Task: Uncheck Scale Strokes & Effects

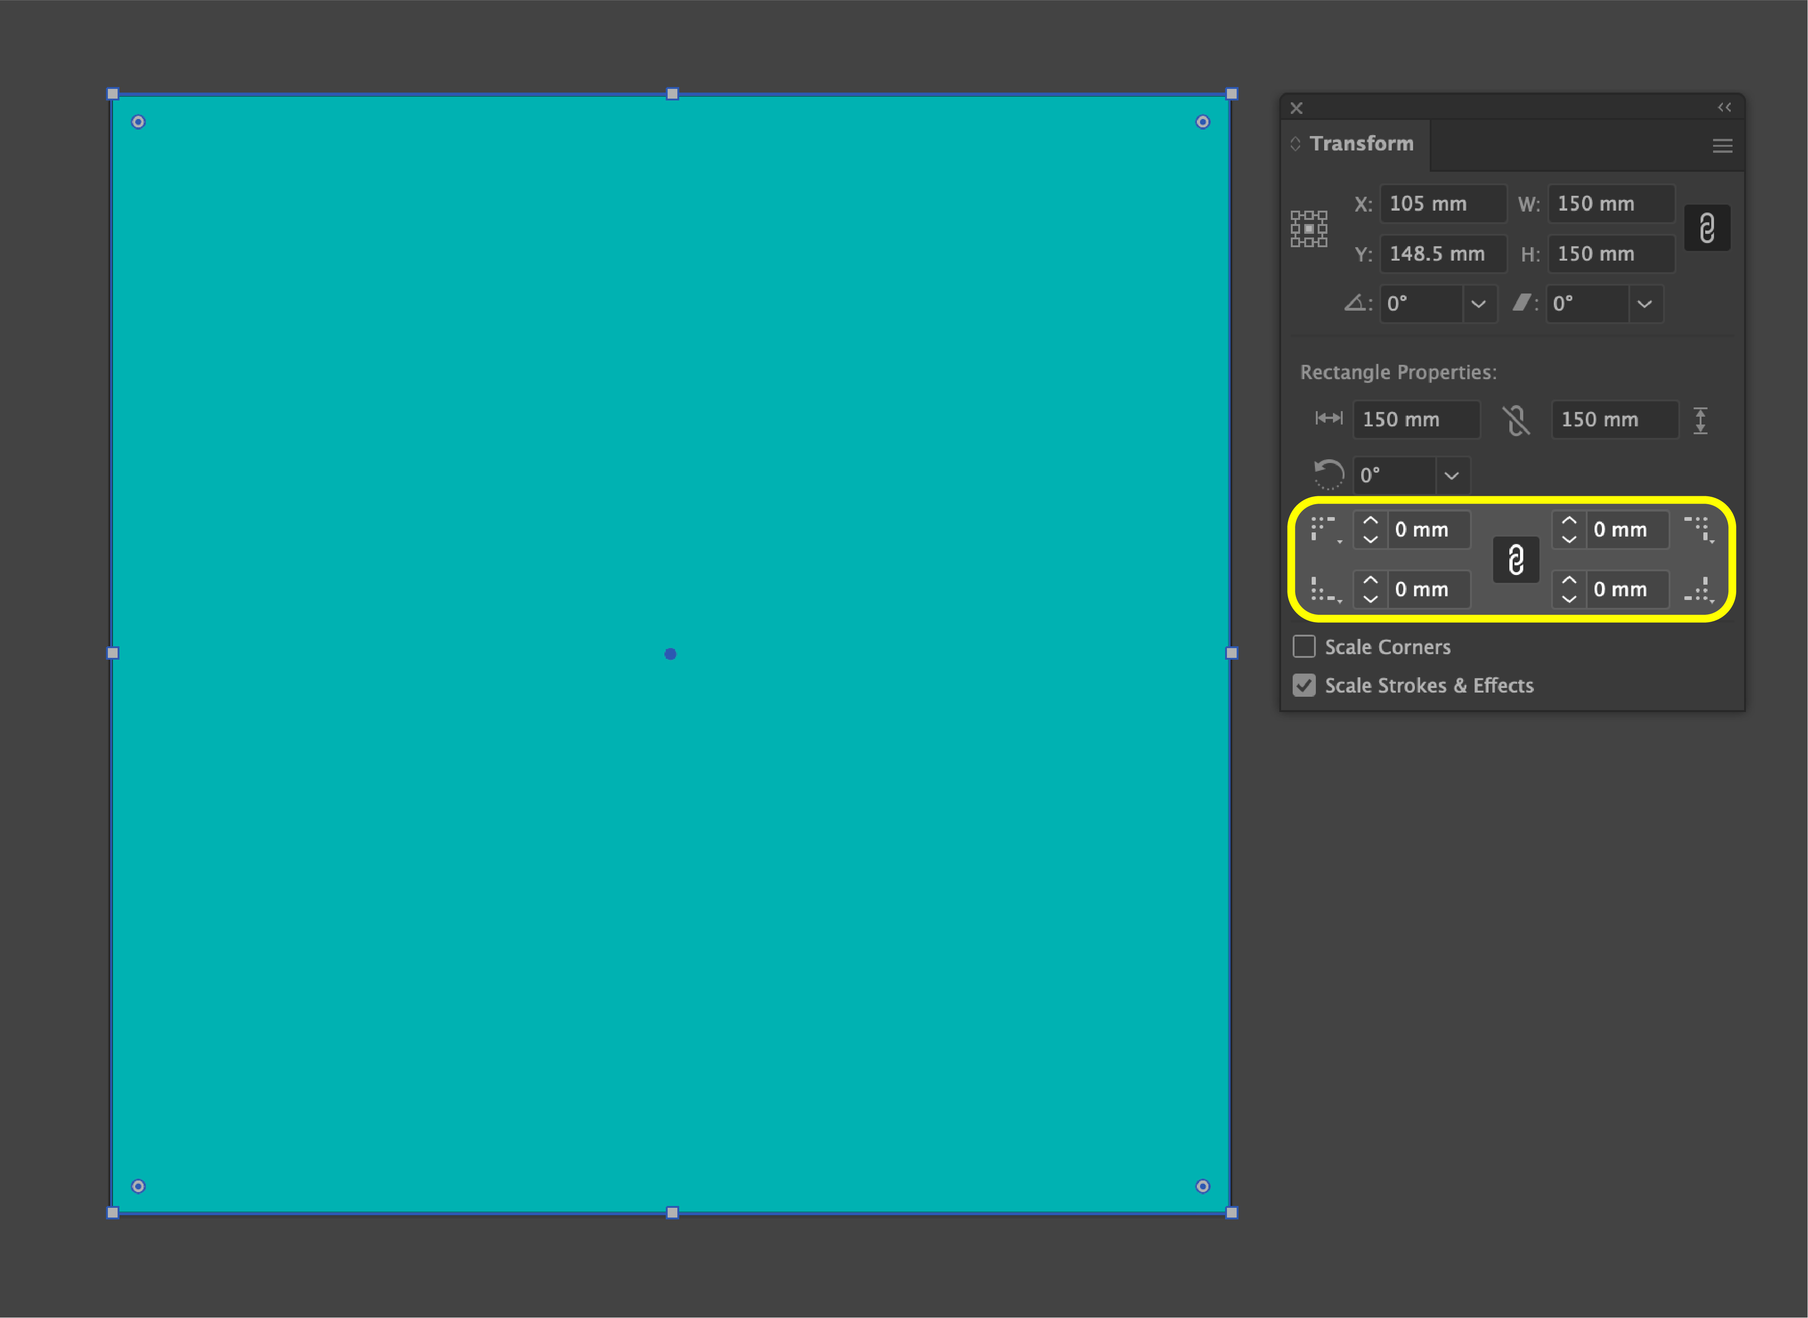Action: click(1304, 685)
